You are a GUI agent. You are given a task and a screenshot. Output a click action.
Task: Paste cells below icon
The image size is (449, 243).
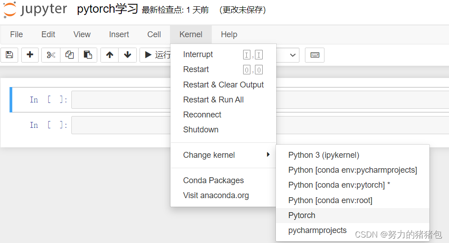pyautogui.click(x=88, y=55)
